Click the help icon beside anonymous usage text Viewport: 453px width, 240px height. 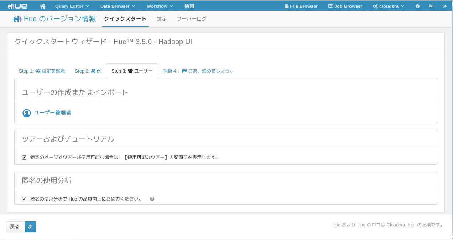click(152, 199)
